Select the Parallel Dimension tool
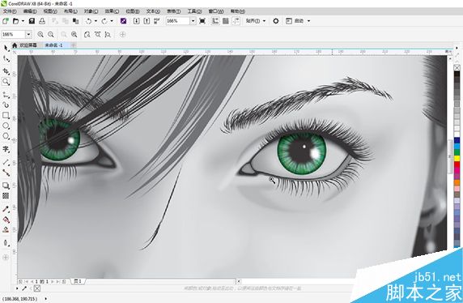The width and height of the screenshot is (463, 303). click(6, 162)
